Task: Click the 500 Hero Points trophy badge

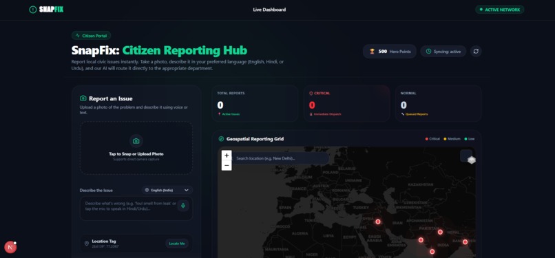Action: point(390,52)
